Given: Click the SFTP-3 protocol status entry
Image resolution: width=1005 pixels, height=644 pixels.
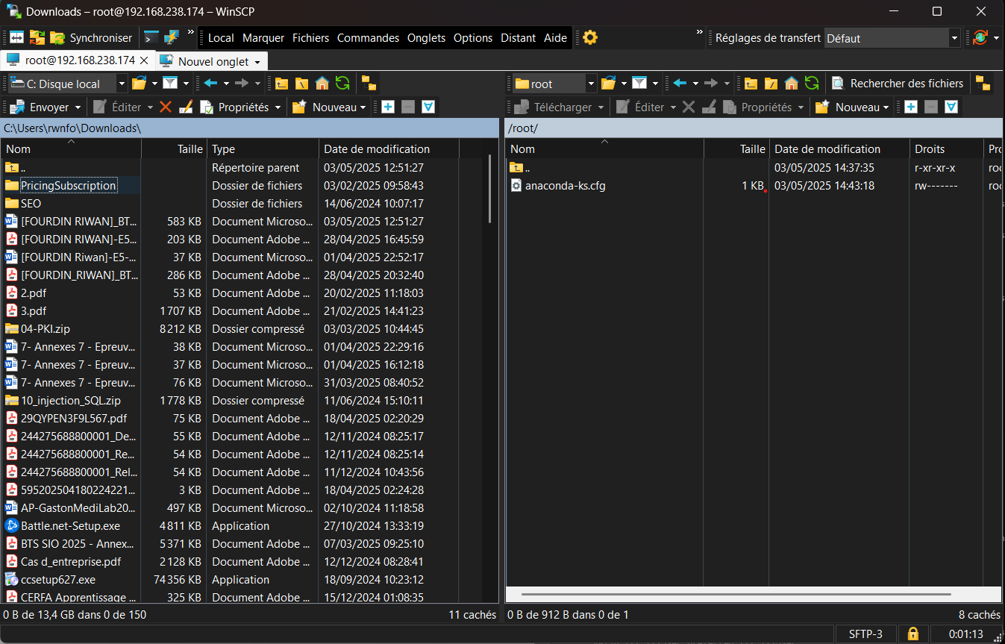Looking at the screenshot, I should point(865,634).
